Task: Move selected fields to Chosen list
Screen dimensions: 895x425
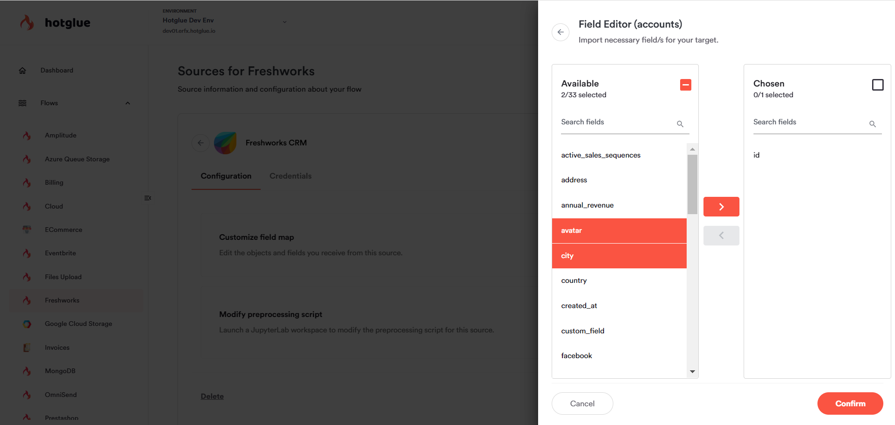Action: point(721,207)
